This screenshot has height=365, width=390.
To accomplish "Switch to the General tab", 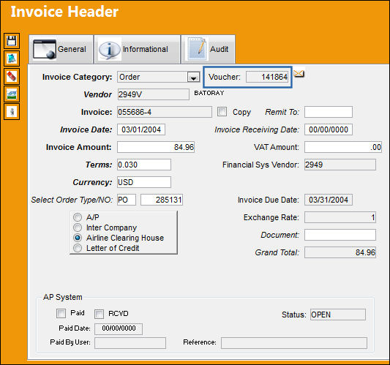I will click(61, 49).
